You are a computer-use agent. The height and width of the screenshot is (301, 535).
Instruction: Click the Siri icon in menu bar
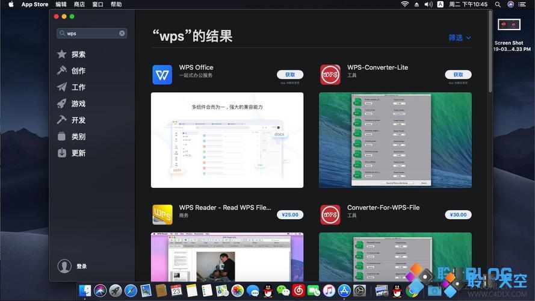pos(510,4)
